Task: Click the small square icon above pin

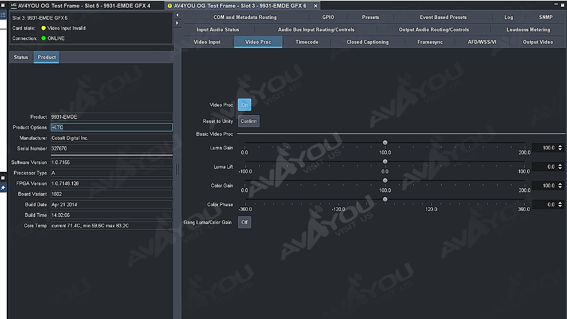Action: [3, 178]
